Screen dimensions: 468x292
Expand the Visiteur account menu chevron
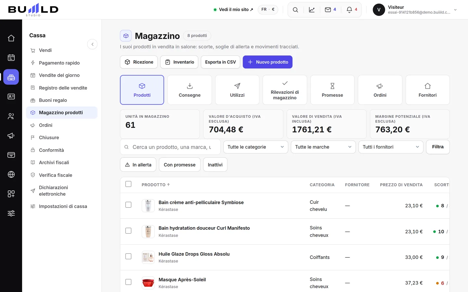tap(455, 10)
